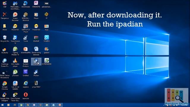Select the thesis folder icon
Image resolution: width=190 pixels, height=107 pixels.
[5, 27]
